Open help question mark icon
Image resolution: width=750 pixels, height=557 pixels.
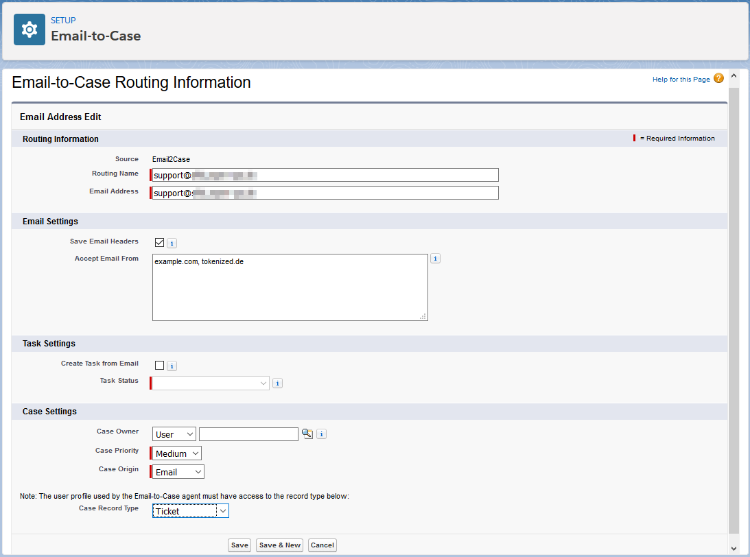tap(718, 78)
